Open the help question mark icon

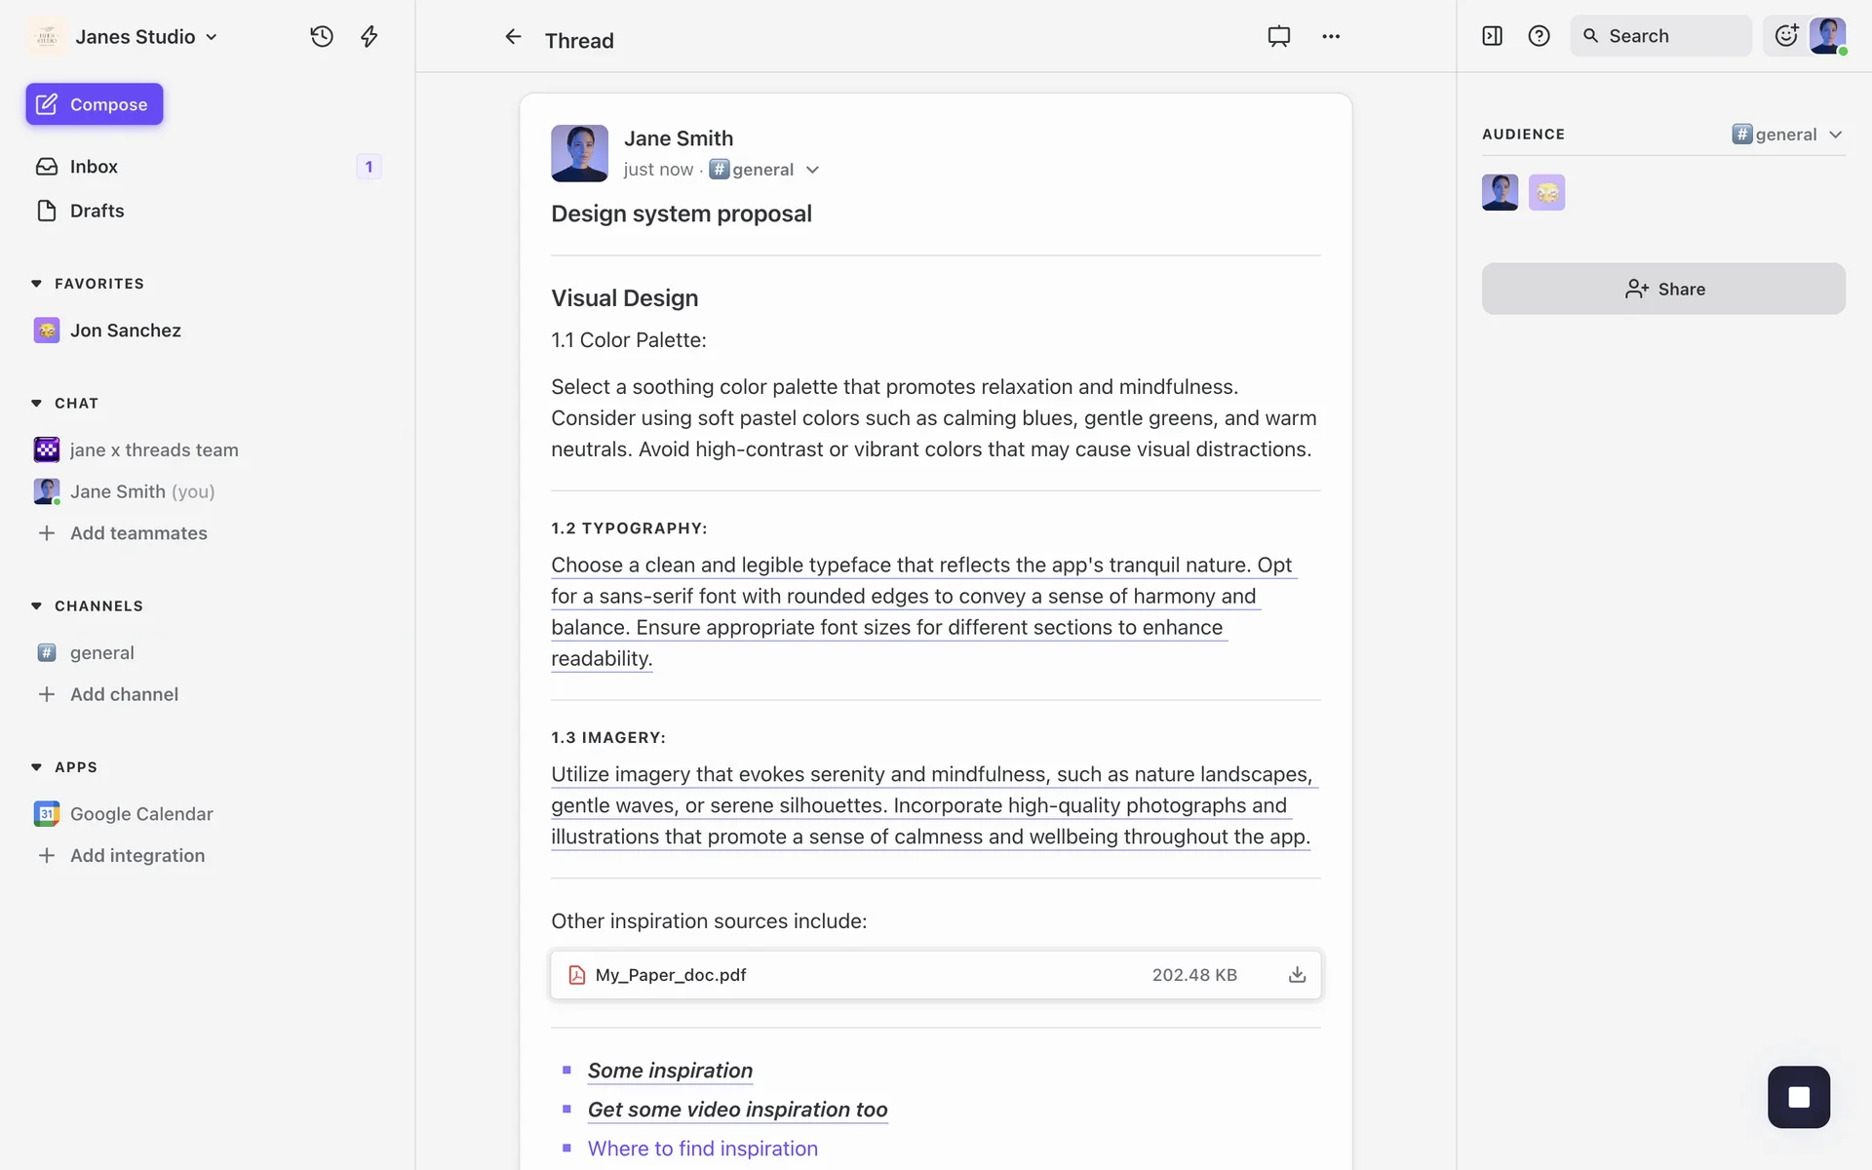click(1539, 36)
